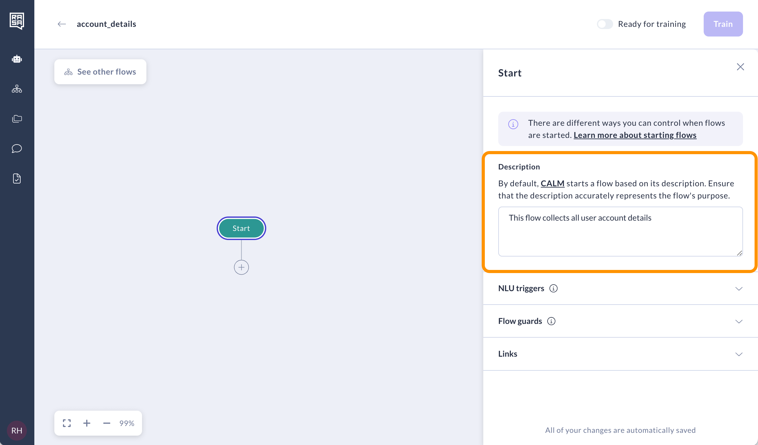
Task: Open the folders sidebar icon
Action: (x=17, y=119)
